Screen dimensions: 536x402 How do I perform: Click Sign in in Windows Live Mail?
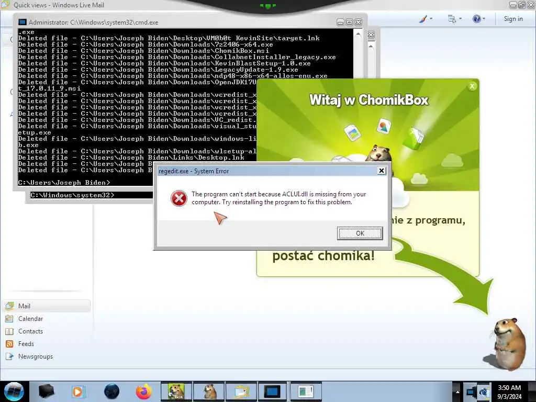click(x=513, y=19)
